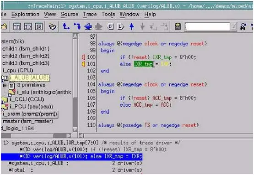
Task: Open the Trace menu
Action: 90,14
